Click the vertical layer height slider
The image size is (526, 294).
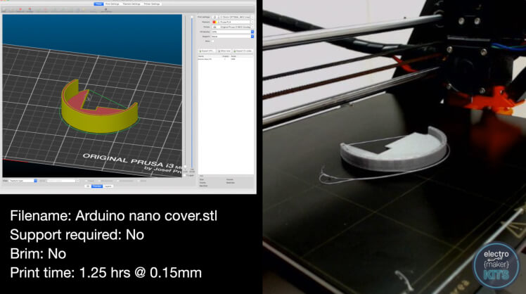192,92
